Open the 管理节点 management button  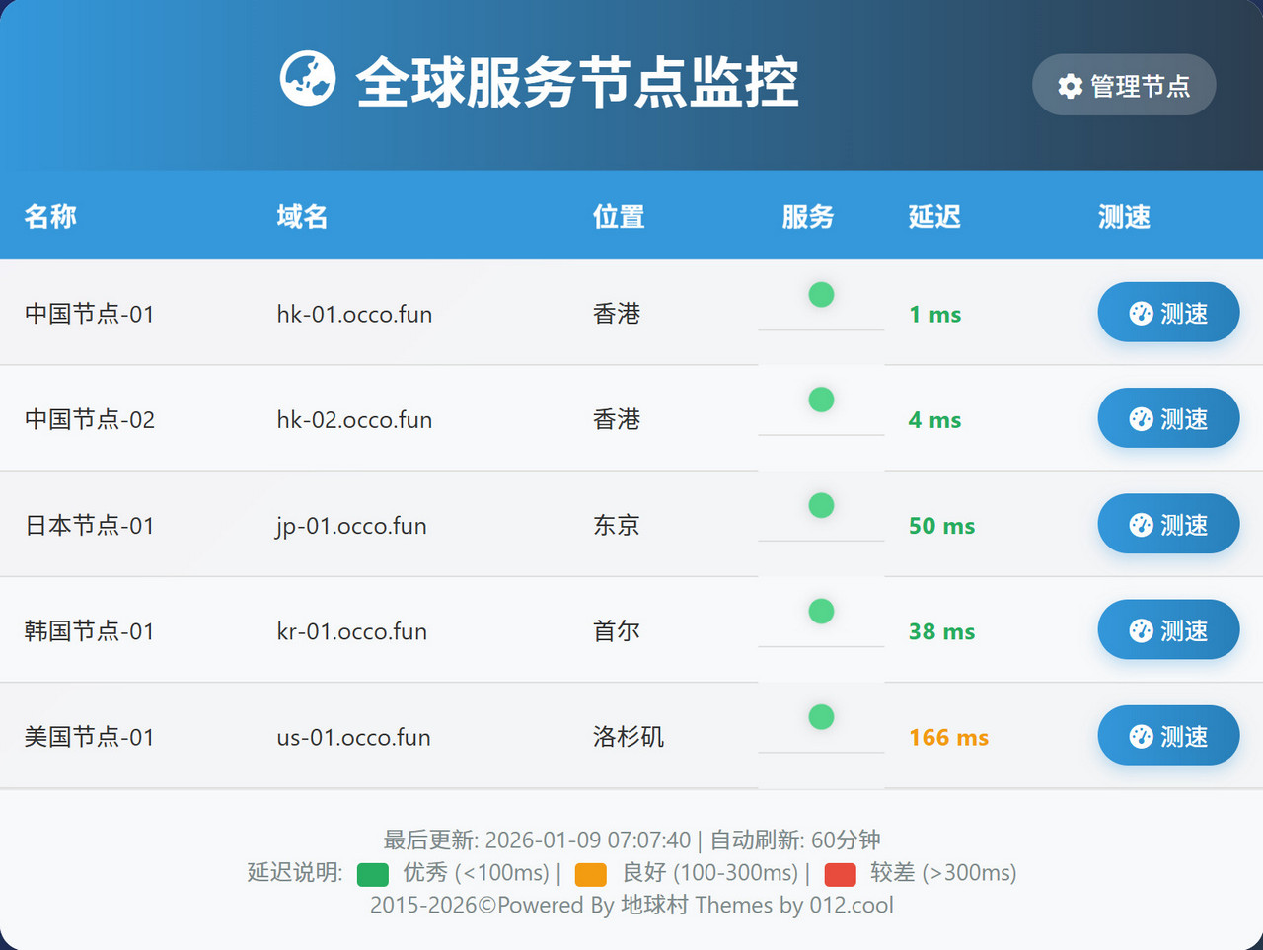pos(1124,86)
